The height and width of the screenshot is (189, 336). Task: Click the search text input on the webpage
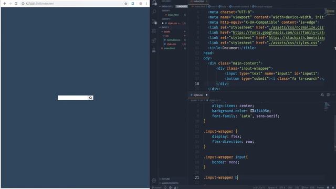[x=73, y=98]
